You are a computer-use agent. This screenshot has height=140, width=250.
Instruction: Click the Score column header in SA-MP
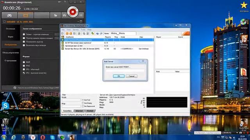[x=180, y=37]
